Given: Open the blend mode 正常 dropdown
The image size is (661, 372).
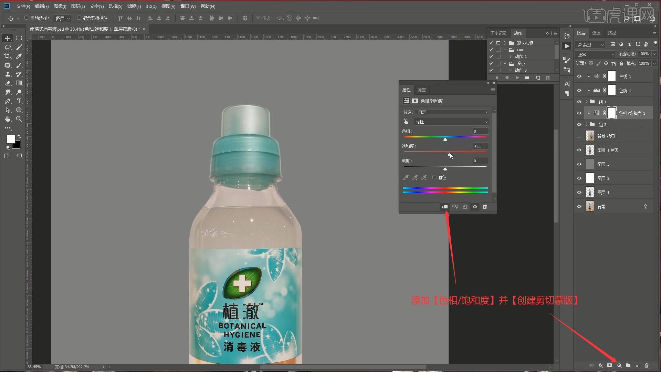Looking at the screenshot, I should click(x=595, y=54).
